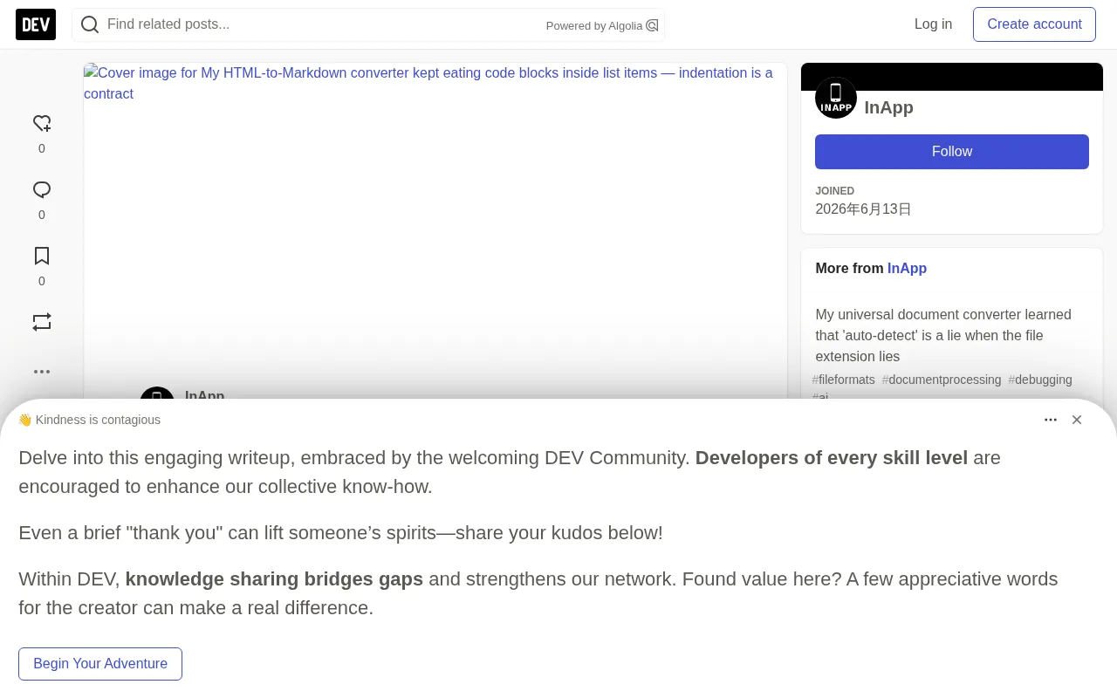Image resolution: width=1117 pixels, height=698 pixels.
Task: Click the Kindness is contagious heading
Action: coord(89,420)
